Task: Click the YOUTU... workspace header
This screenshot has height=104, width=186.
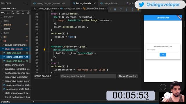Action: pyautogui.click(x=6, y=13)
